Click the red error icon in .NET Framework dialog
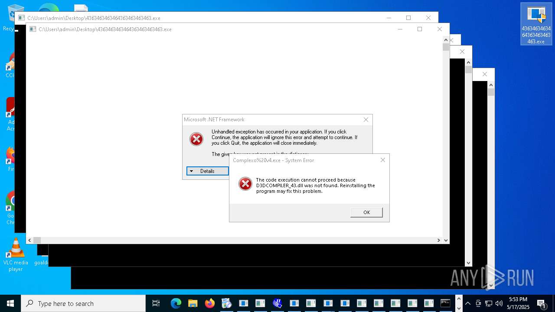The height and width of the screenshot is (312, 555). coord(196,139)
